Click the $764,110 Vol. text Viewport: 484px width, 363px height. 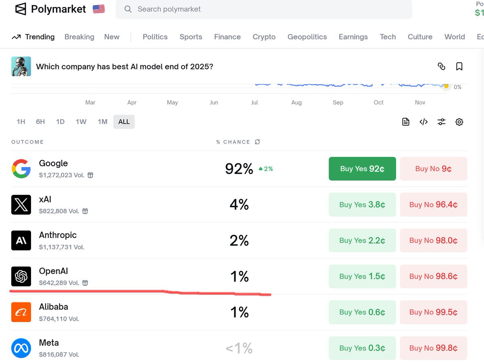click(x=59, y=319)
